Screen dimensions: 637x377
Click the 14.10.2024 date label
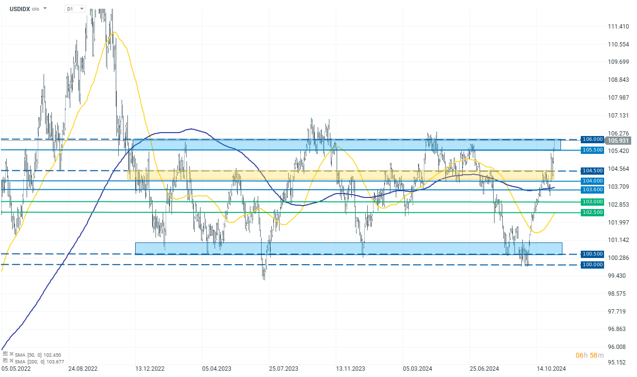click(x=551, y=368)
